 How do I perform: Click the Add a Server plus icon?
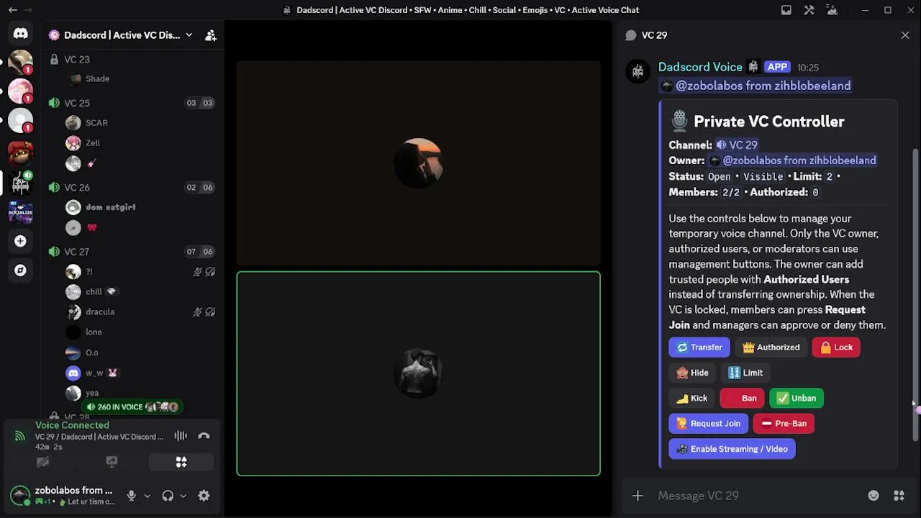pyautogui.click(x=20, y=241)
